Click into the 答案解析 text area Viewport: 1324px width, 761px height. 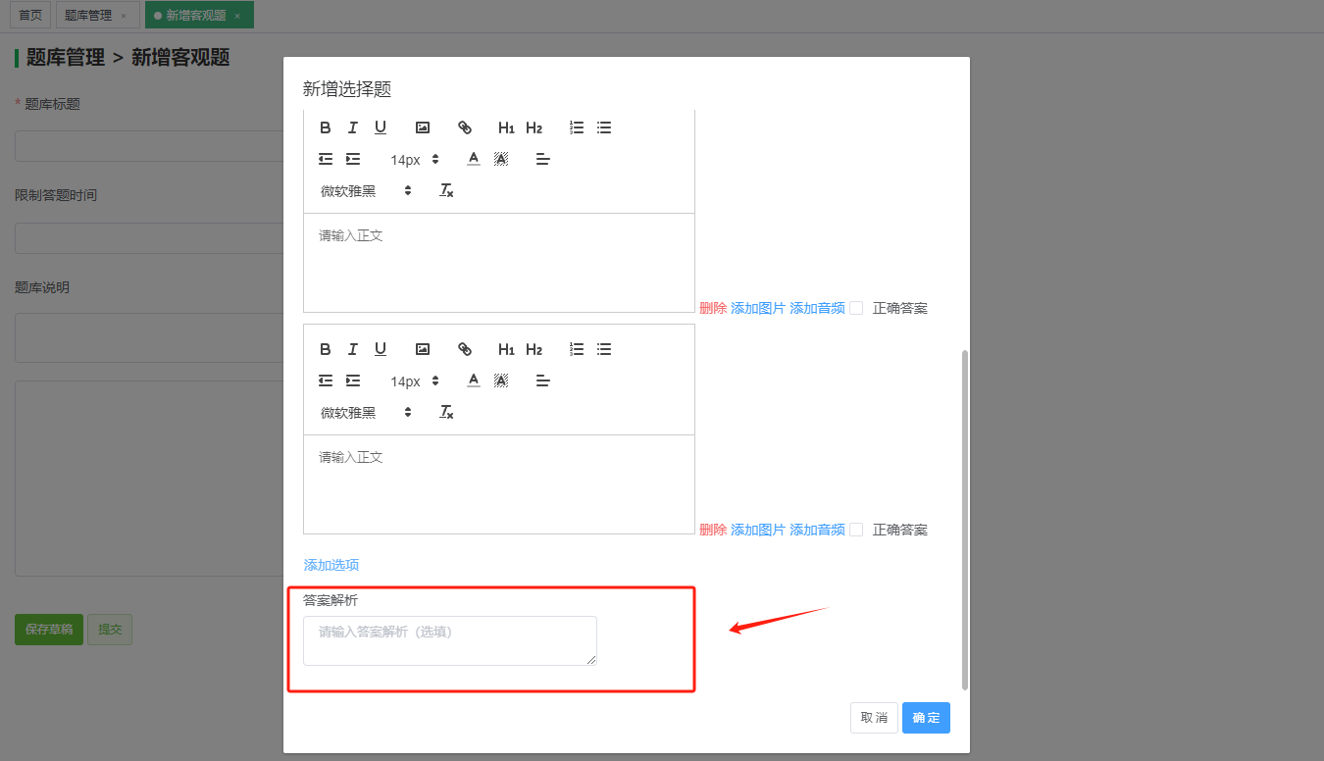(449, 640)
